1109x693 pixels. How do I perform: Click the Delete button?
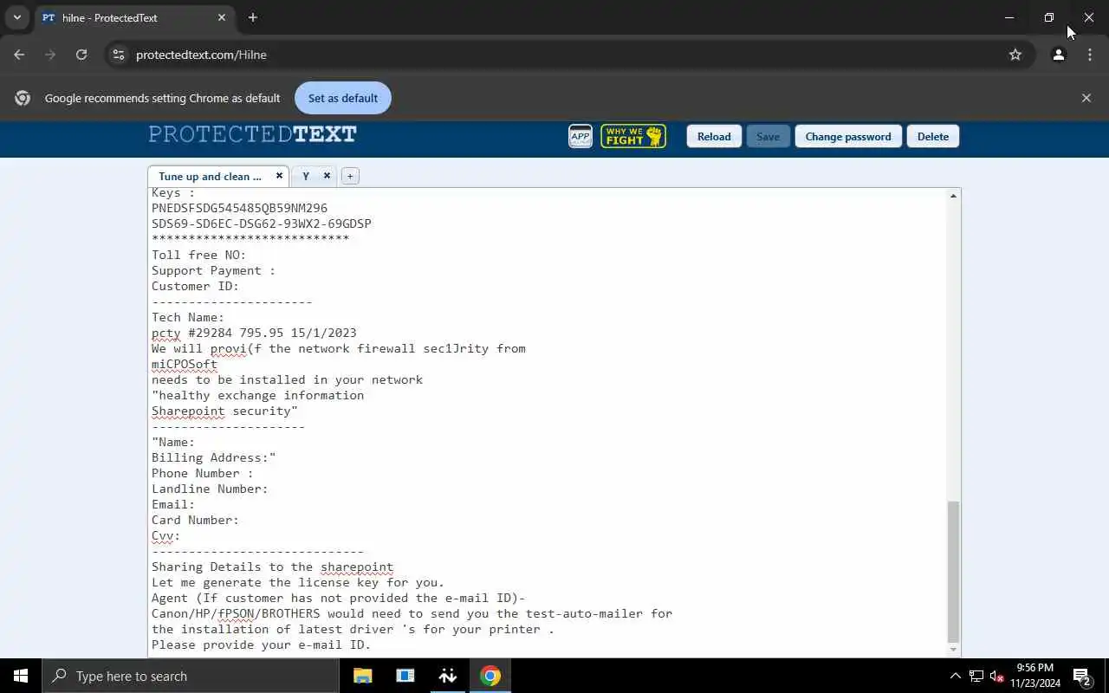point(933,136)
